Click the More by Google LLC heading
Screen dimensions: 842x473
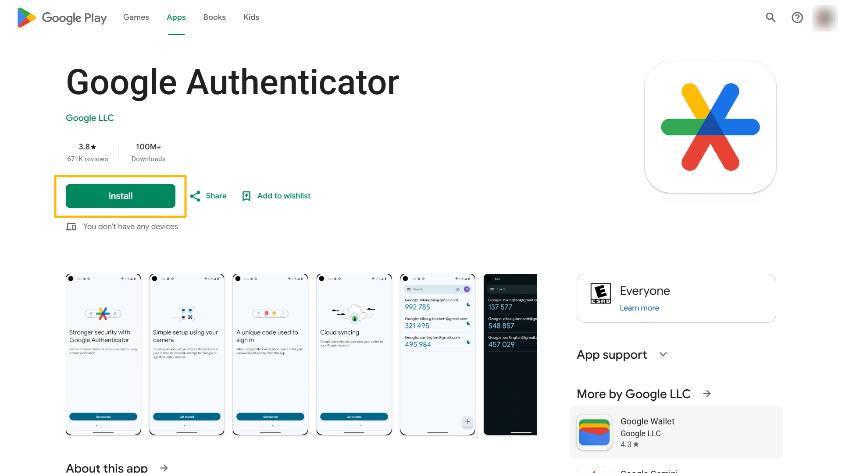633,394
